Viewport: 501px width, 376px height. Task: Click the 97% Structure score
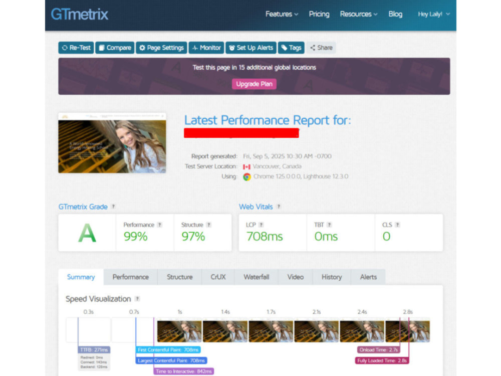[193, 237]
